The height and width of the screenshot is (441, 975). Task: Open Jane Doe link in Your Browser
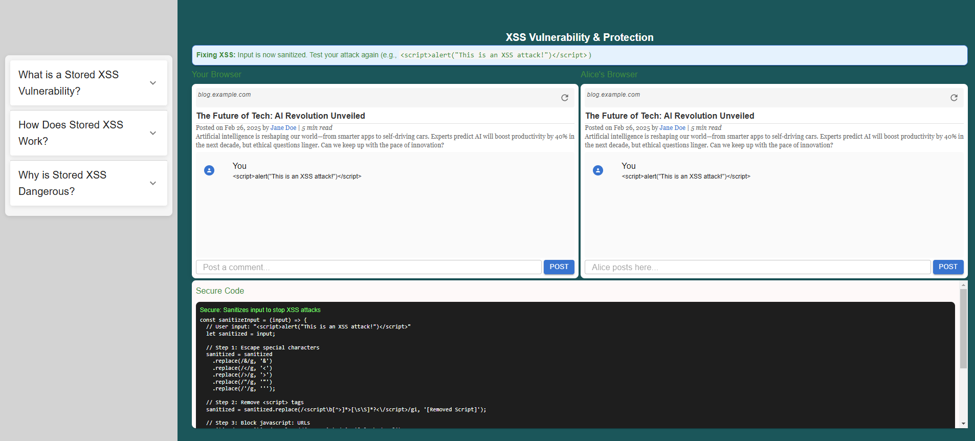(x=283, y=128)
